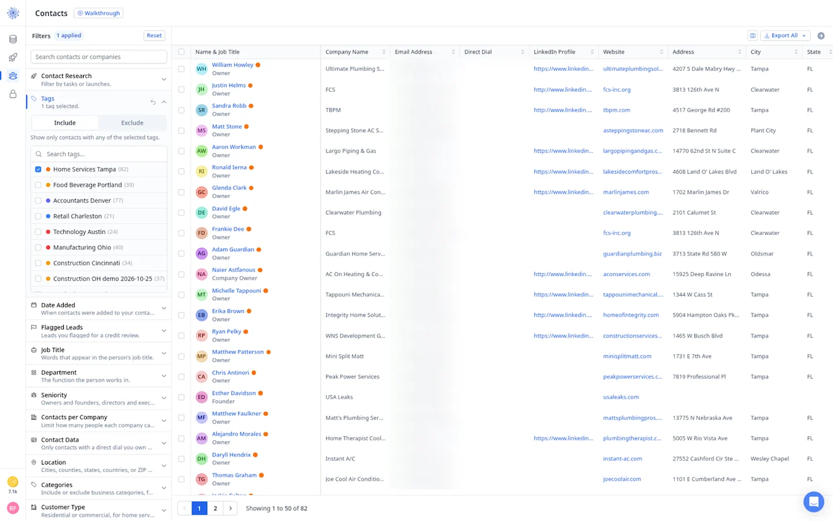Viewport: 833px width, 521px height.
Task: Tick the select-all checkbox in table header
Action: coord(182,52)
